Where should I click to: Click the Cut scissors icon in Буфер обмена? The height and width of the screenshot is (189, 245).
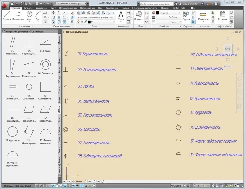pyautogui.click(x=232, y=13)
